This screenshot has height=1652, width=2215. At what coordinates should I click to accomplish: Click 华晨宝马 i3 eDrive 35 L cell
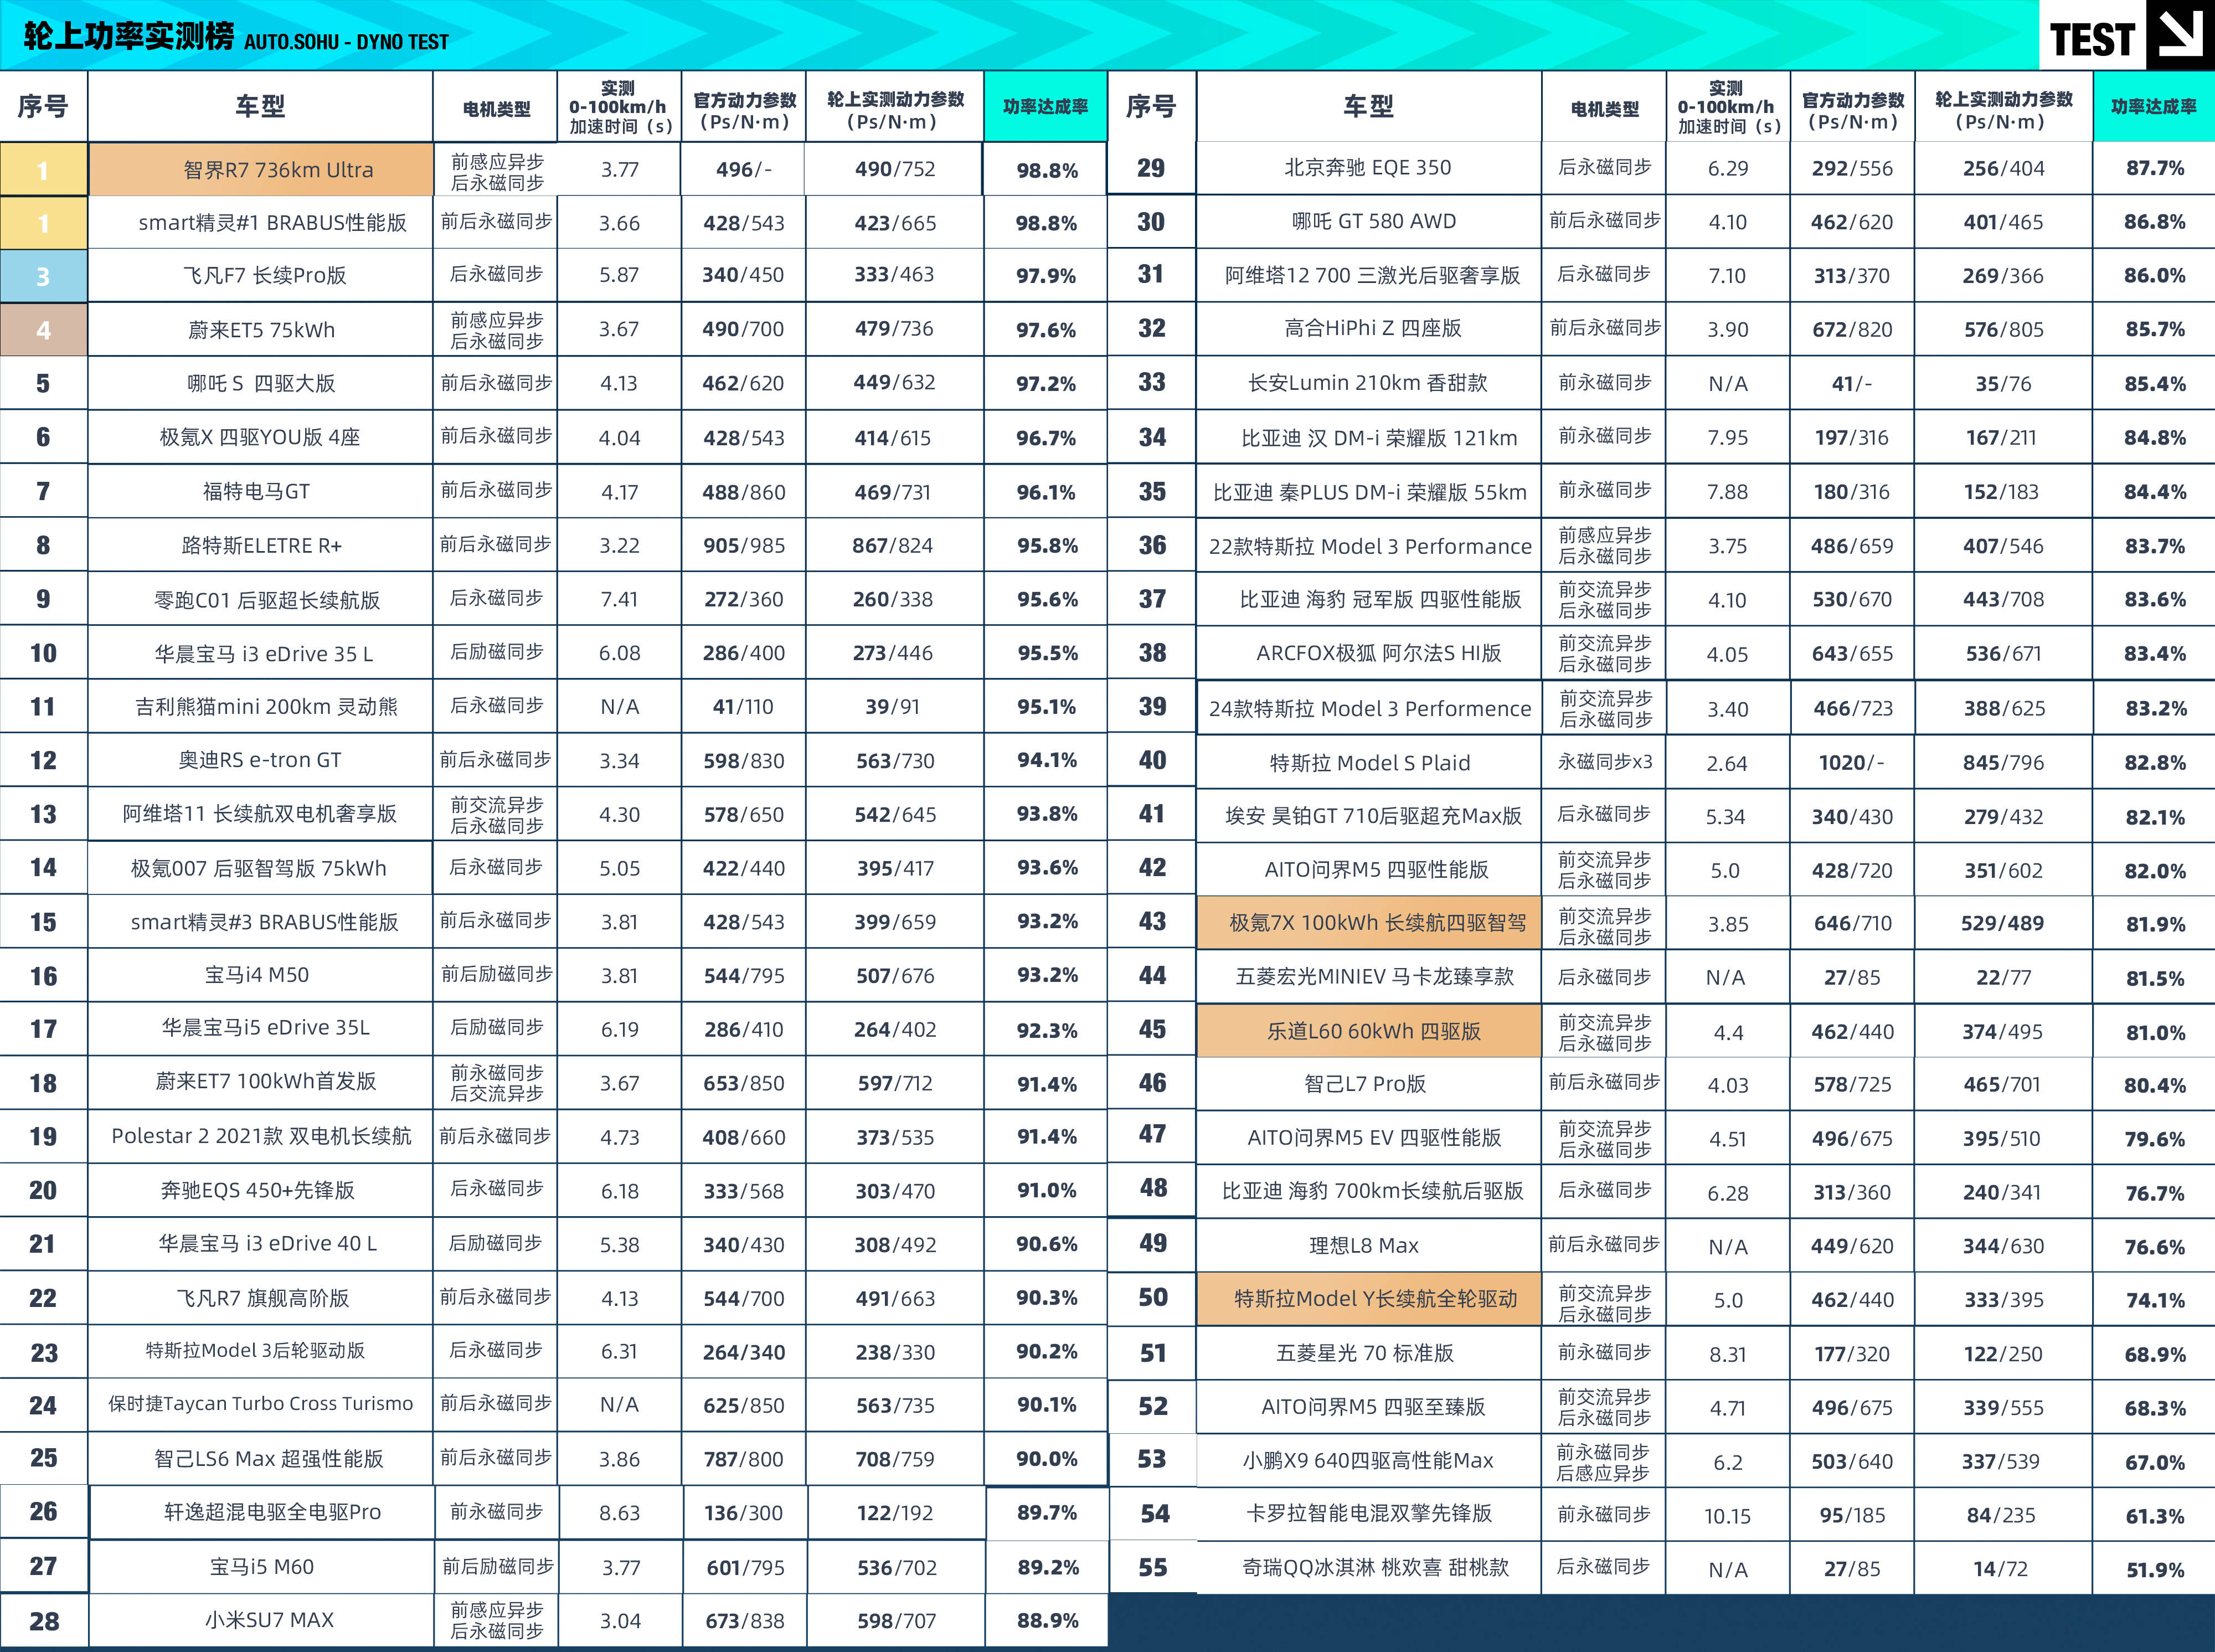(261, 653)
